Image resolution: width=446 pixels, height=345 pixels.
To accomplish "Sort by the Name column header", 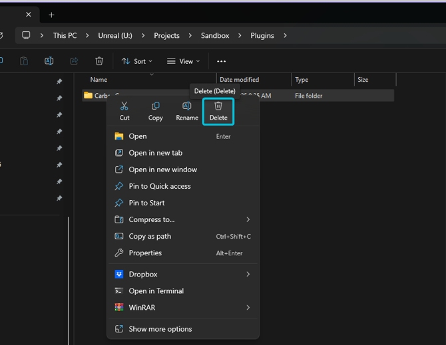I will click(99, 80).
